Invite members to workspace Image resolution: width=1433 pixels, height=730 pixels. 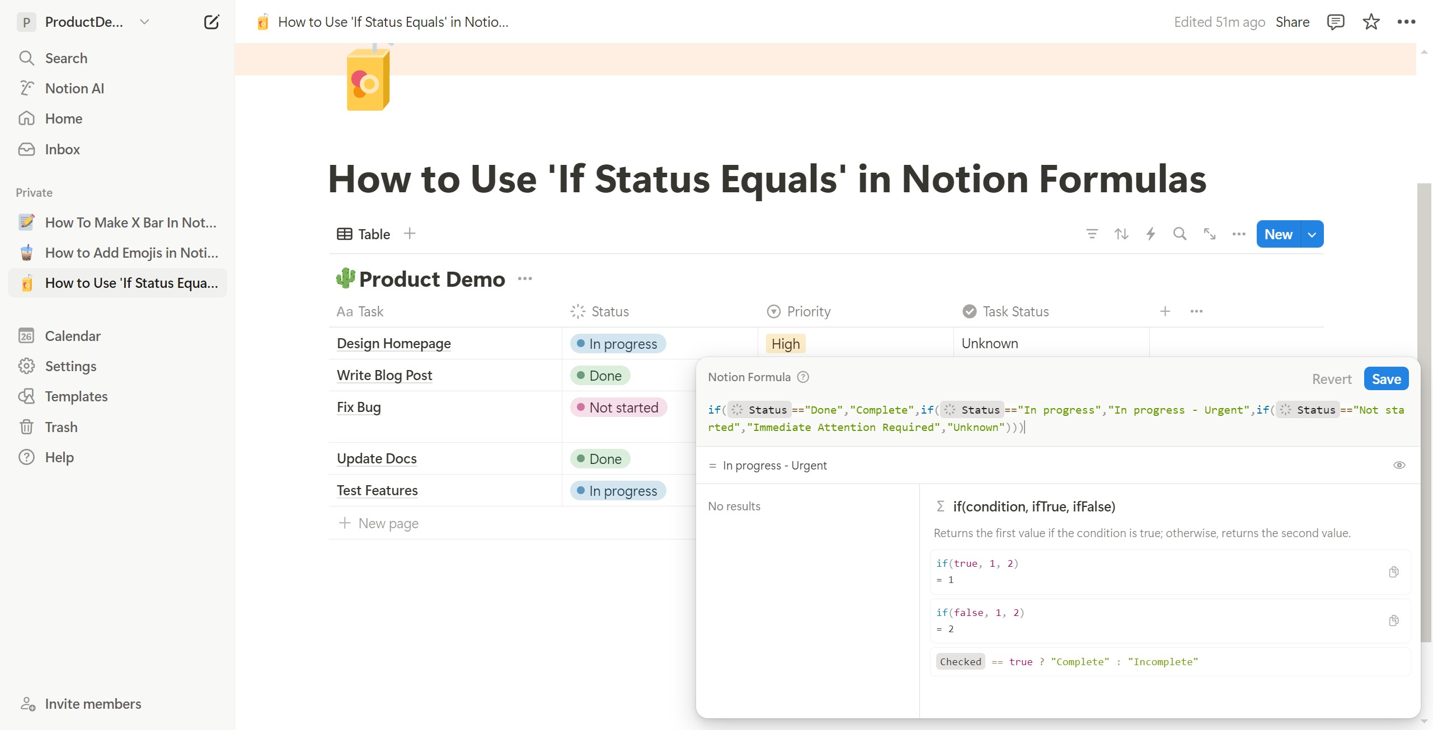[x=81, y=704]
